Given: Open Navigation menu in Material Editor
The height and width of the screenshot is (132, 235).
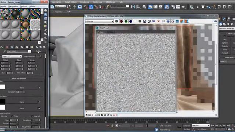Looking at the screenshot, I should point(13,7).
